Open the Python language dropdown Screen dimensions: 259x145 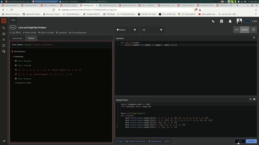pos(126,30)
